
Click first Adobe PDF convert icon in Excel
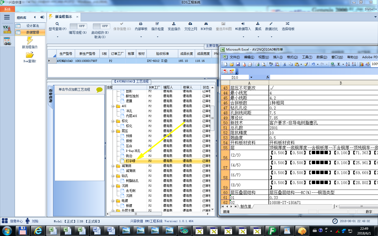225,71
